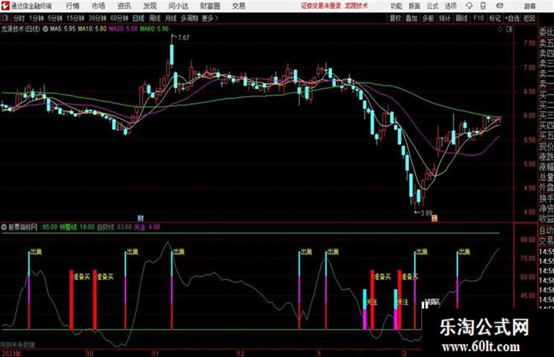Screen dimensions: 554x357
Task: Click the MA10: 5.80 value
Action: click(x=92, y=29)
